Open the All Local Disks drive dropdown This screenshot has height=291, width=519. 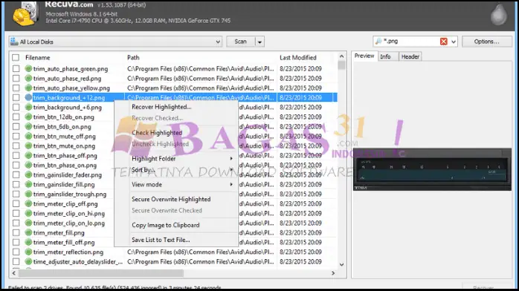115,42
